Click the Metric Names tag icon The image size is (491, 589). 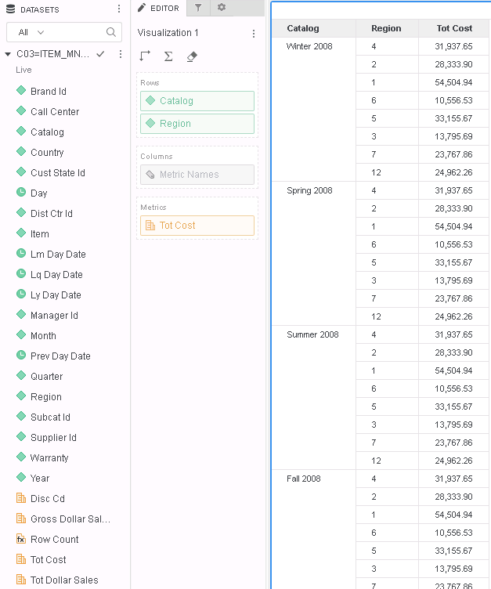(150, 175)
